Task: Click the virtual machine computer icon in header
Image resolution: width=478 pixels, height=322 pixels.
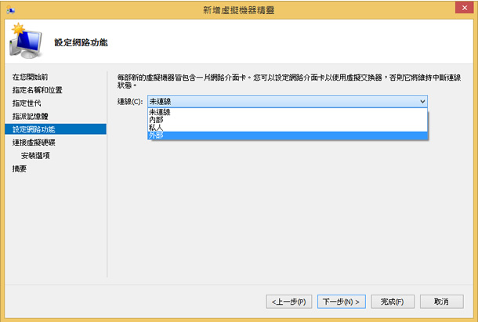Action: 26,41
